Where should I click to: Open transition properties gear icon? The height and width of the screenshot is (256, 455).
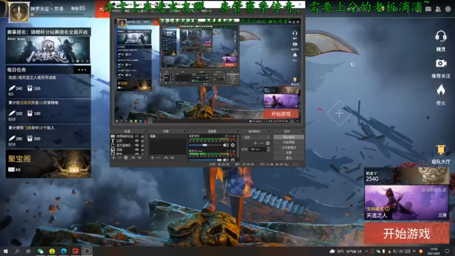coord(267,143)
